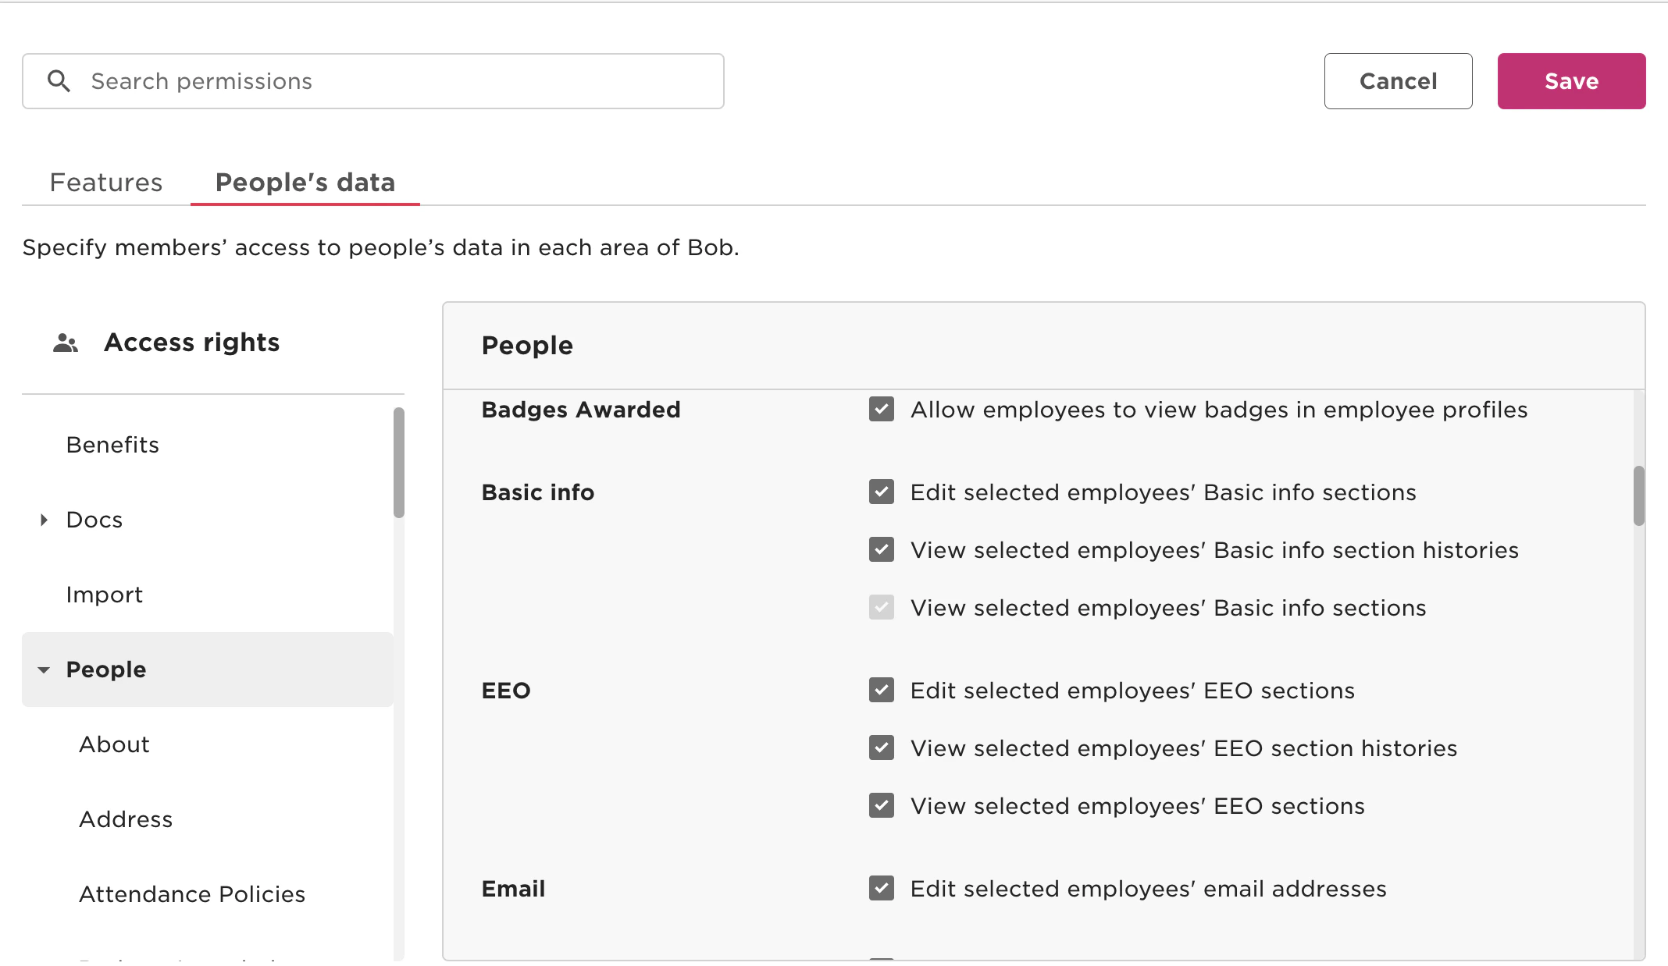This screenshot has height=966, width=1668.
Task: Expand the Docs tree item
Action: click(x=44, y=520)
